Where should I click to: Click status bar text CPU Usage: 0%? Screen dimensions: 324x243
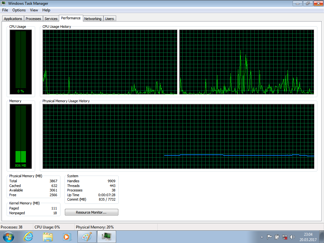[x=47, y=227]
